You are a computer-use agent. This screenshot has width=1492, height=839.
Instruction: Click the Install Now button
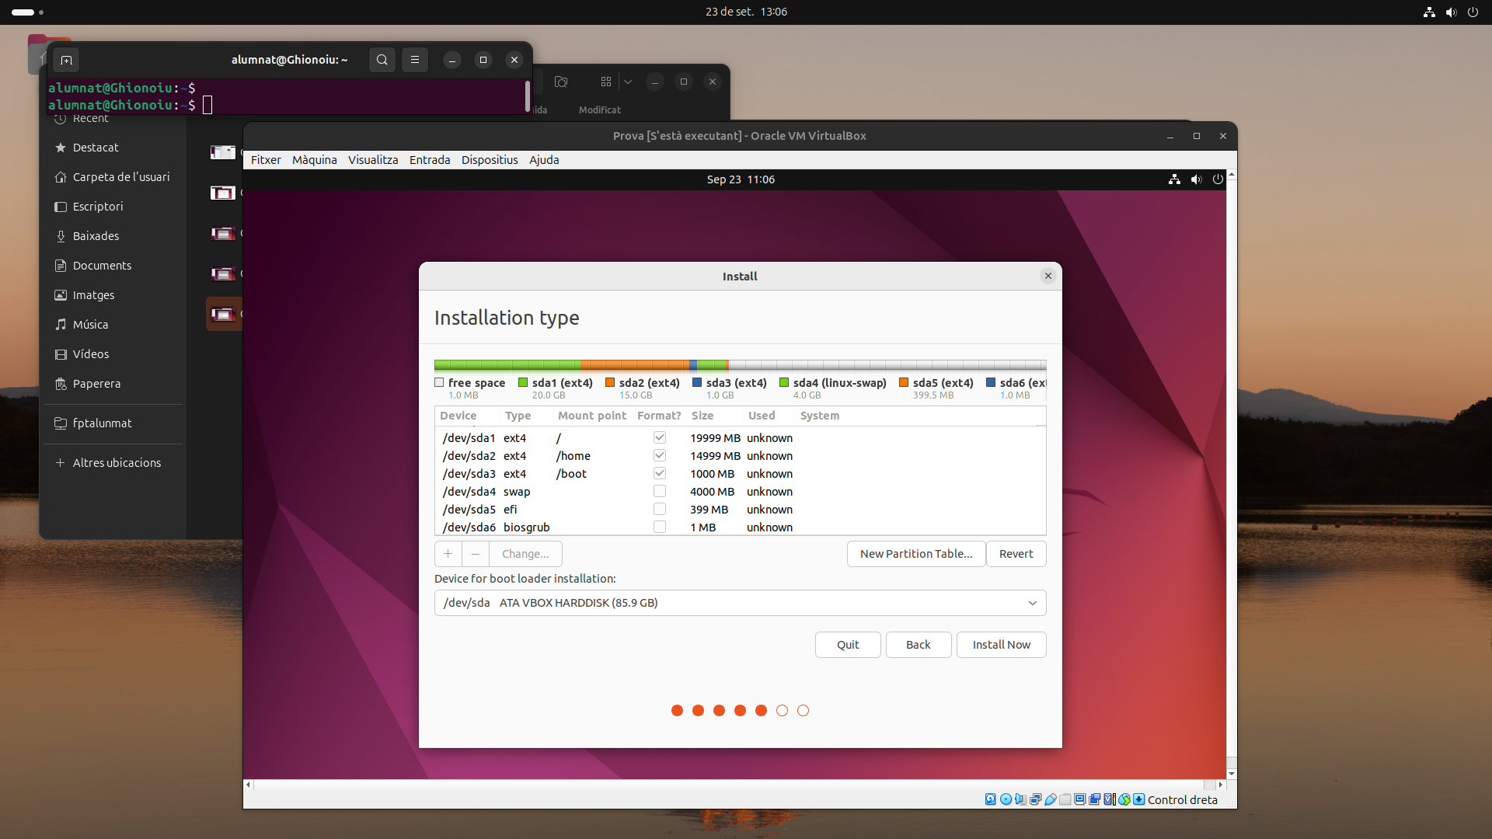click(x=1001, y=645)
